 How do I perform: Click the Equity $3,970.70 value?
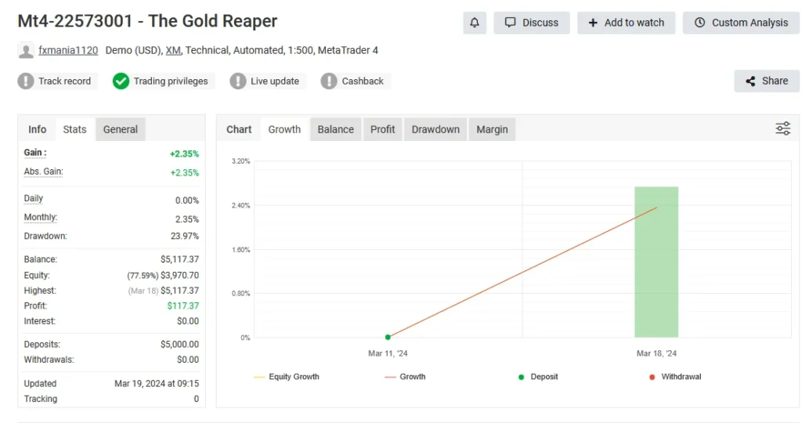[x=179, y=275]
